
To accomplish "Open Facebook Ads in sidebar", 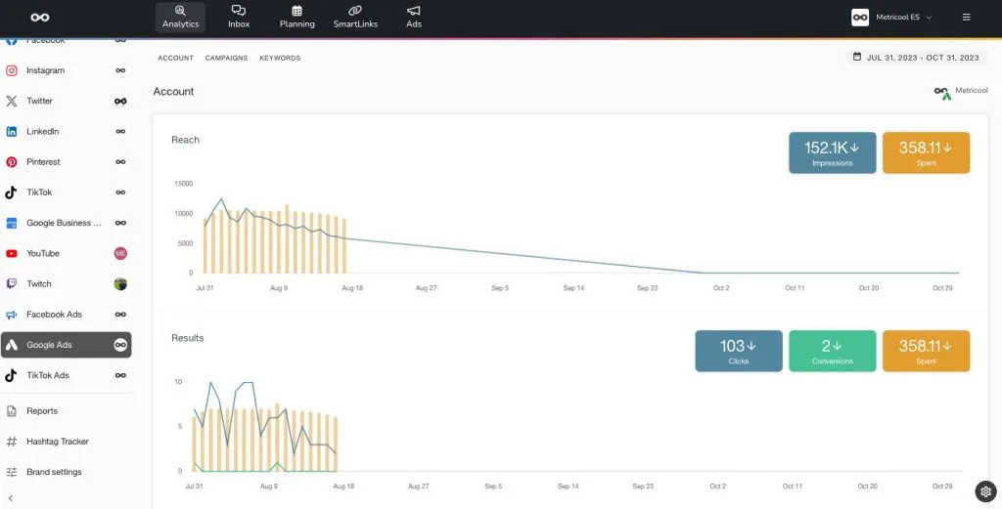I will point(67,315).
